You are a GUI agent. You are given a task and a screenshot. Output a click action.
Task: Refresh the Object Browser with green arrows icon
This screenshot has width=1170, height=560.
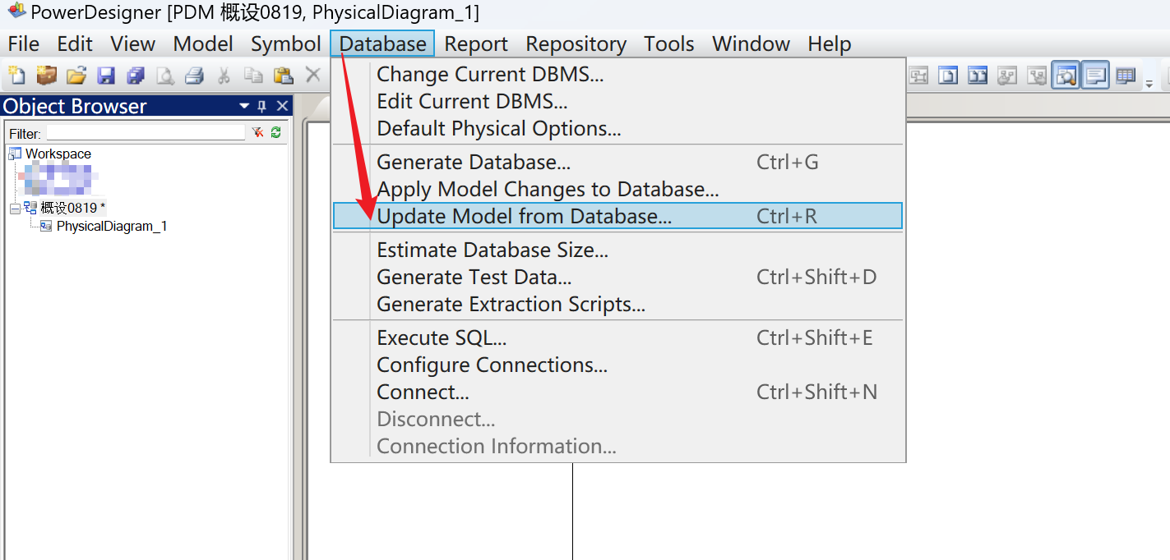pos(276,132)
